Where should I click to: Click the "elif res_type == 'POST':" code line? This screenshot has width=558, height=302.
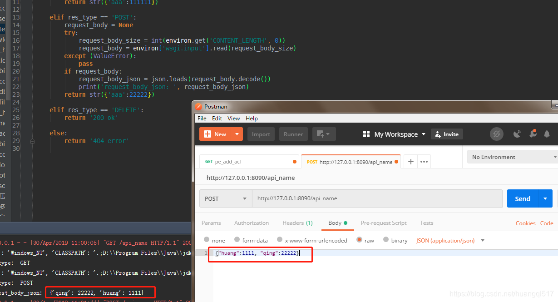[x=93, y=17]
